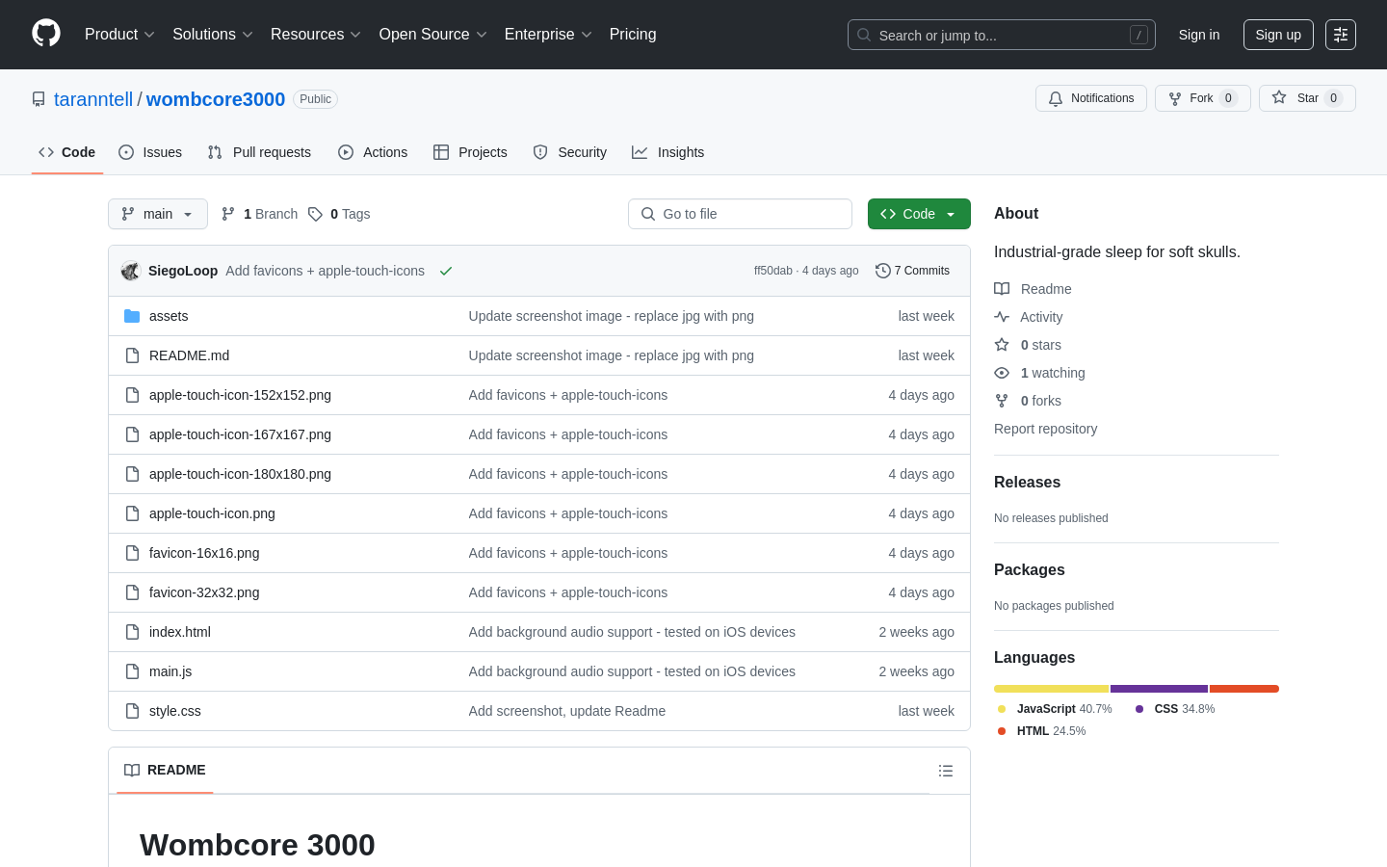The image size is (1387, 867).
Task: Expand the Open Source menu
Action: 433,35
